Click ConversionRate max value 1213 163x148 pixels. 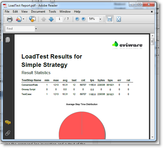point(56,85)
